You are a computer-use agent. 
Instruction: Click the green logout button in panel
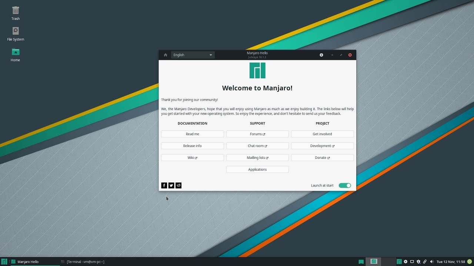tap(470, 262)
